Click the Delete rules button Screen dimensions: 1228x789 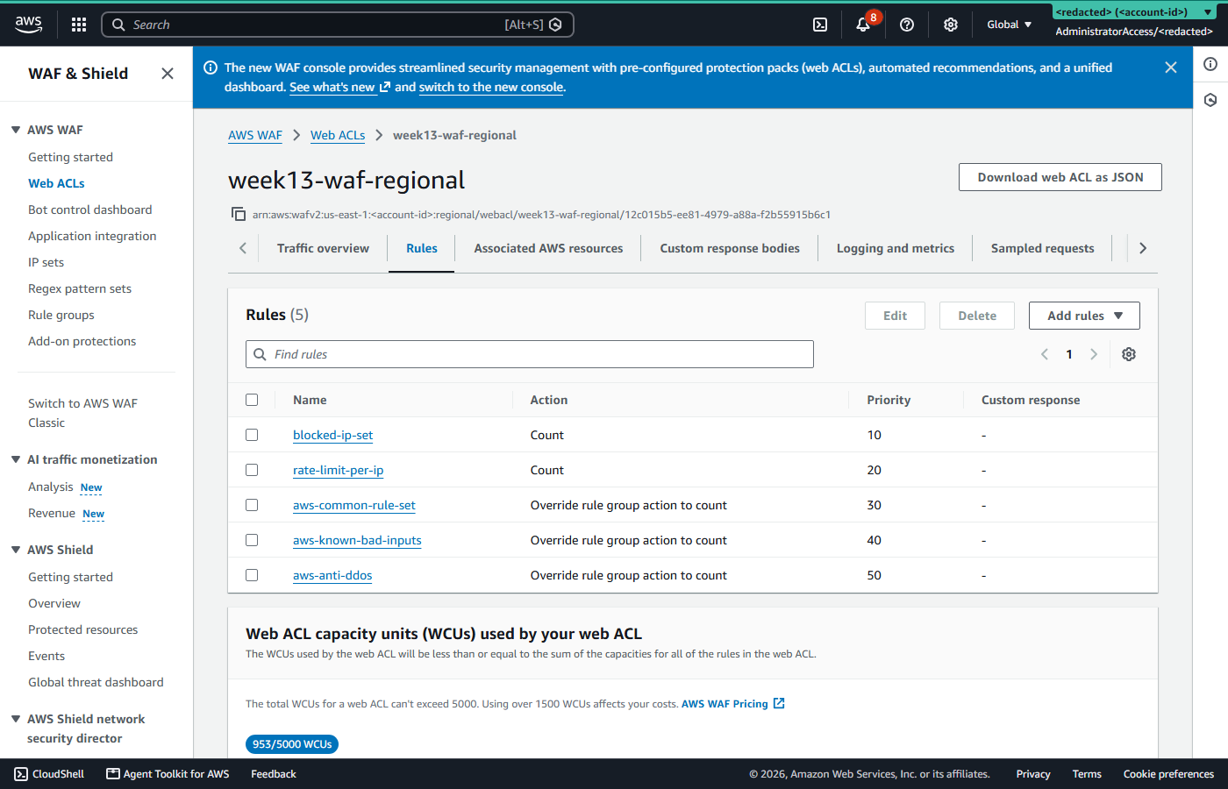click(x=977, y=316)
